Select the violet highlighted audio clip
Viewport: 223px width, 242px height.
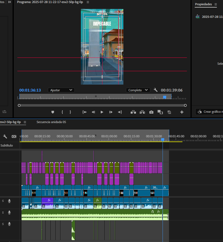(x=47, y=203)
